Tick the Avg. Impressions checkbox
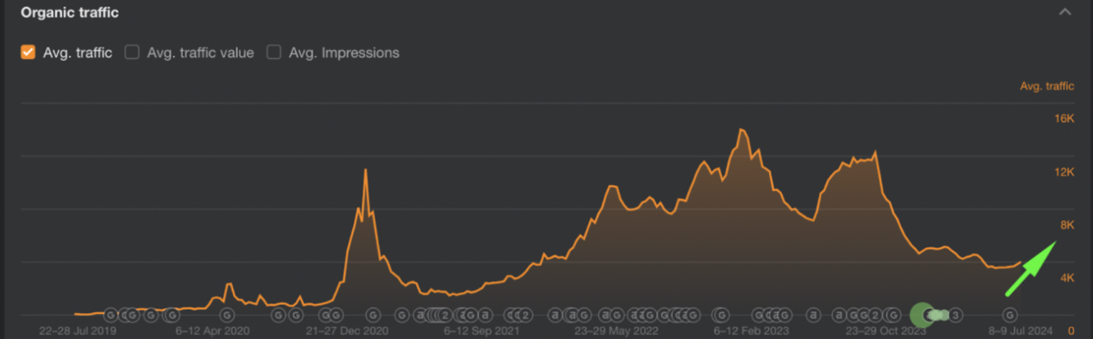 (274, 52)
